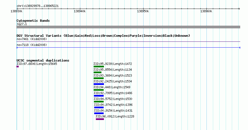The image size is (248, 130).
Task: Click the purple bar under %ID:97.6606
Action: coord(18,67)
